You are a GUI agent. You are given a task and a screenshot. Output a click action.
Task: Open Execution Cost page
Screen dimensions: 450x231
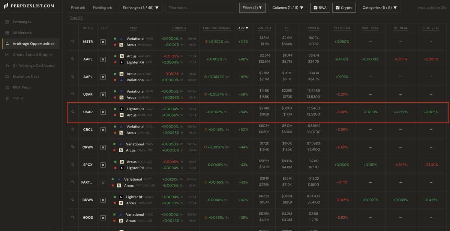click(26, 76)
